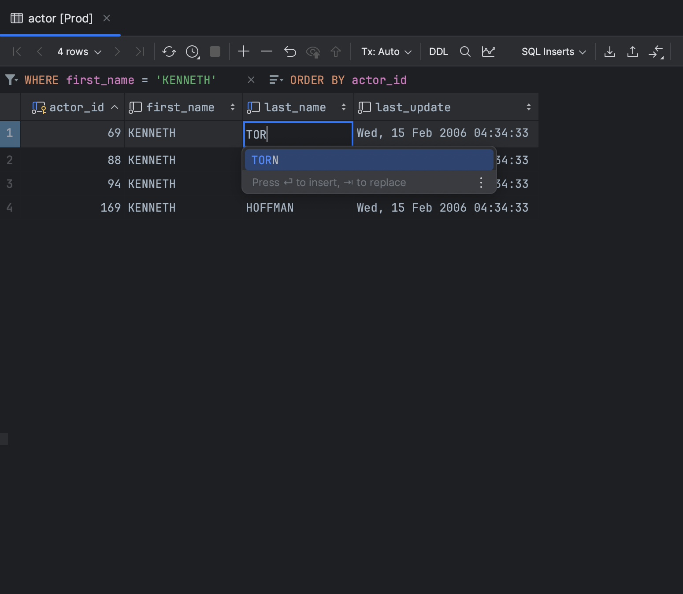Toggle descending sort on actor_id column

point(114,107)
